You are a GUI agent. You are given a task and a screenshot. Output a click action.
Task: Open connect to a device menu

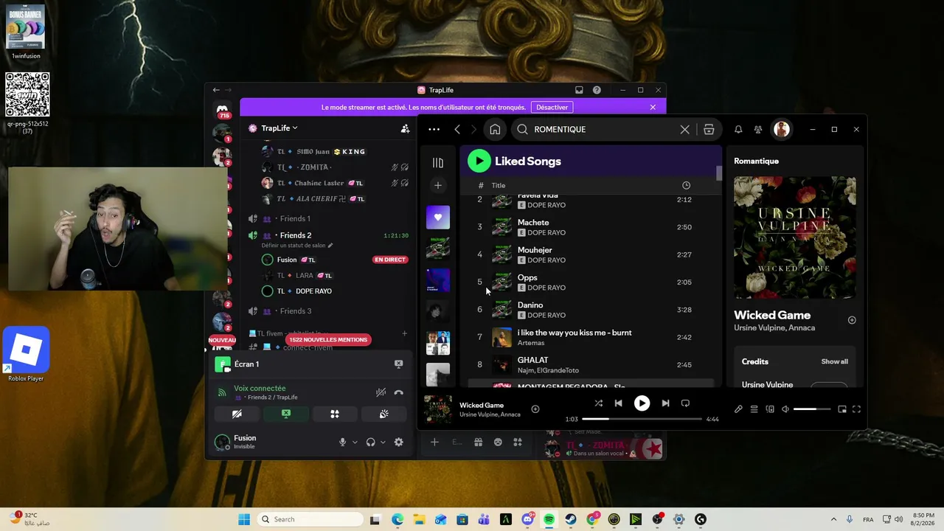[x=770, y=409]
